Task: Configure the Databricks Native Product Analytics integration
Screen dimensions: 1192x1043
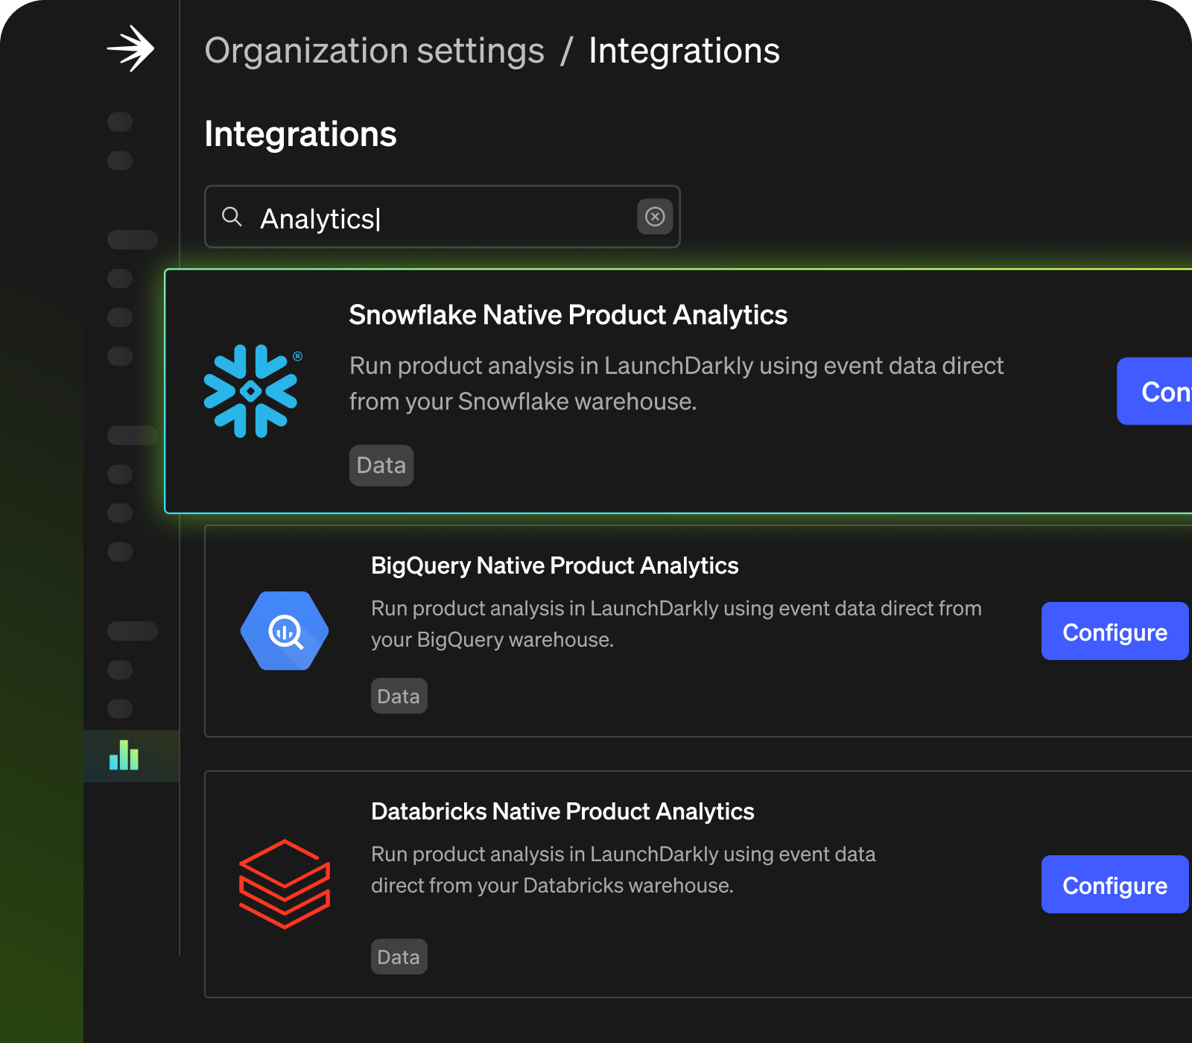Action: pyautogui.click(x=1115, y=884)
